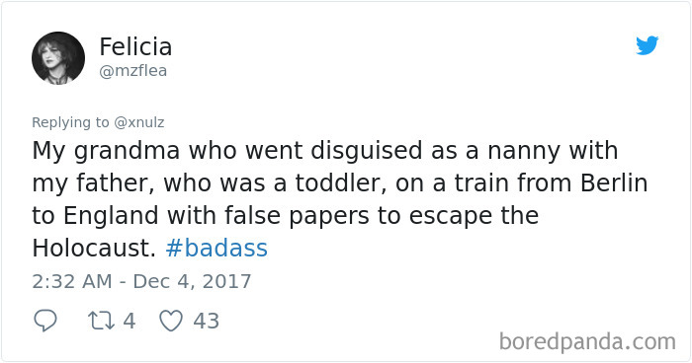Retweet using the arrows icon
The image size is (692, 363).
(x=102, y=321)
